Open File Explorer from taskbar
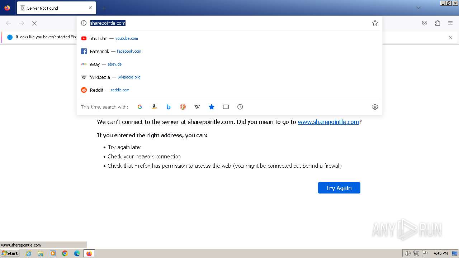Image resolution: width=459 pixels, height=258 pixels. point(41,253)
